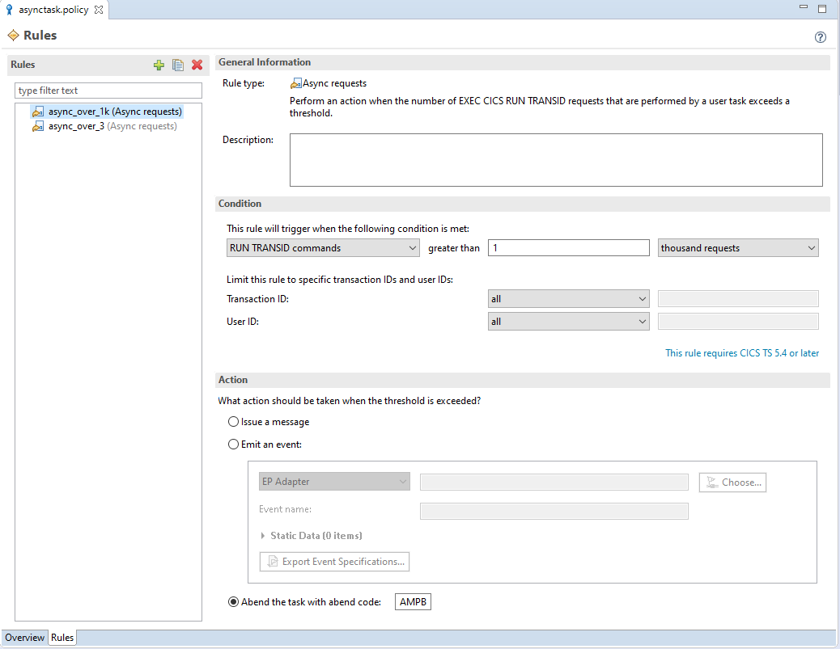Image resolution: width=840 pixels, height=649 pixels.
Task: Click the Rules header diamond icon
Action: (x=12, y=35)
